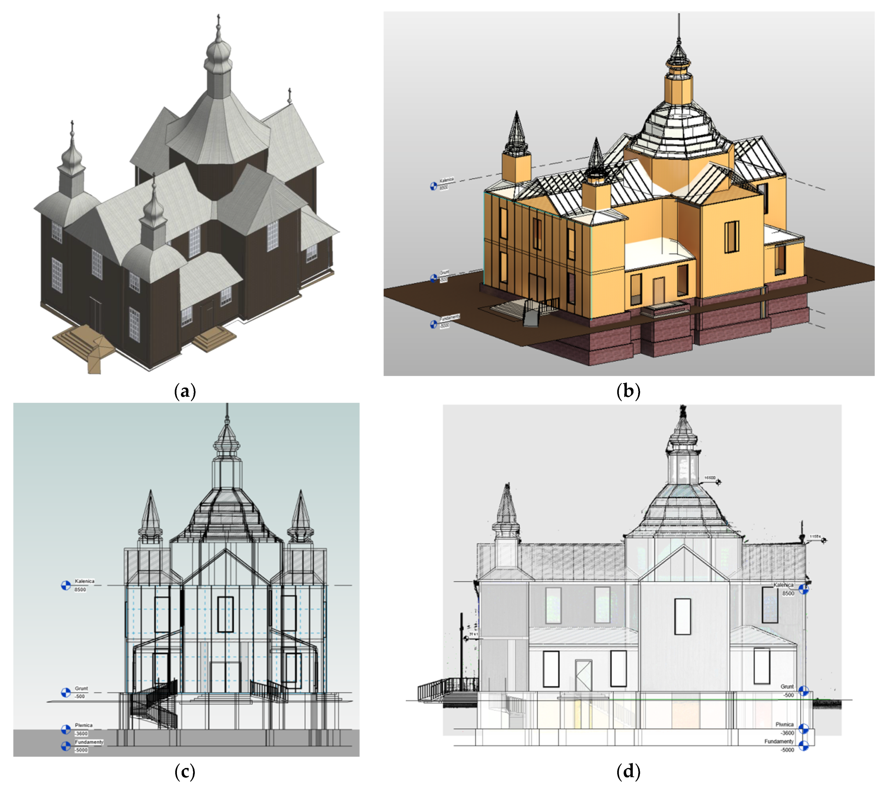Select 'Piwnica' label text in view (c)
Image resolution: width=887 pixels, height=788 pixels.
pos(84,725)
